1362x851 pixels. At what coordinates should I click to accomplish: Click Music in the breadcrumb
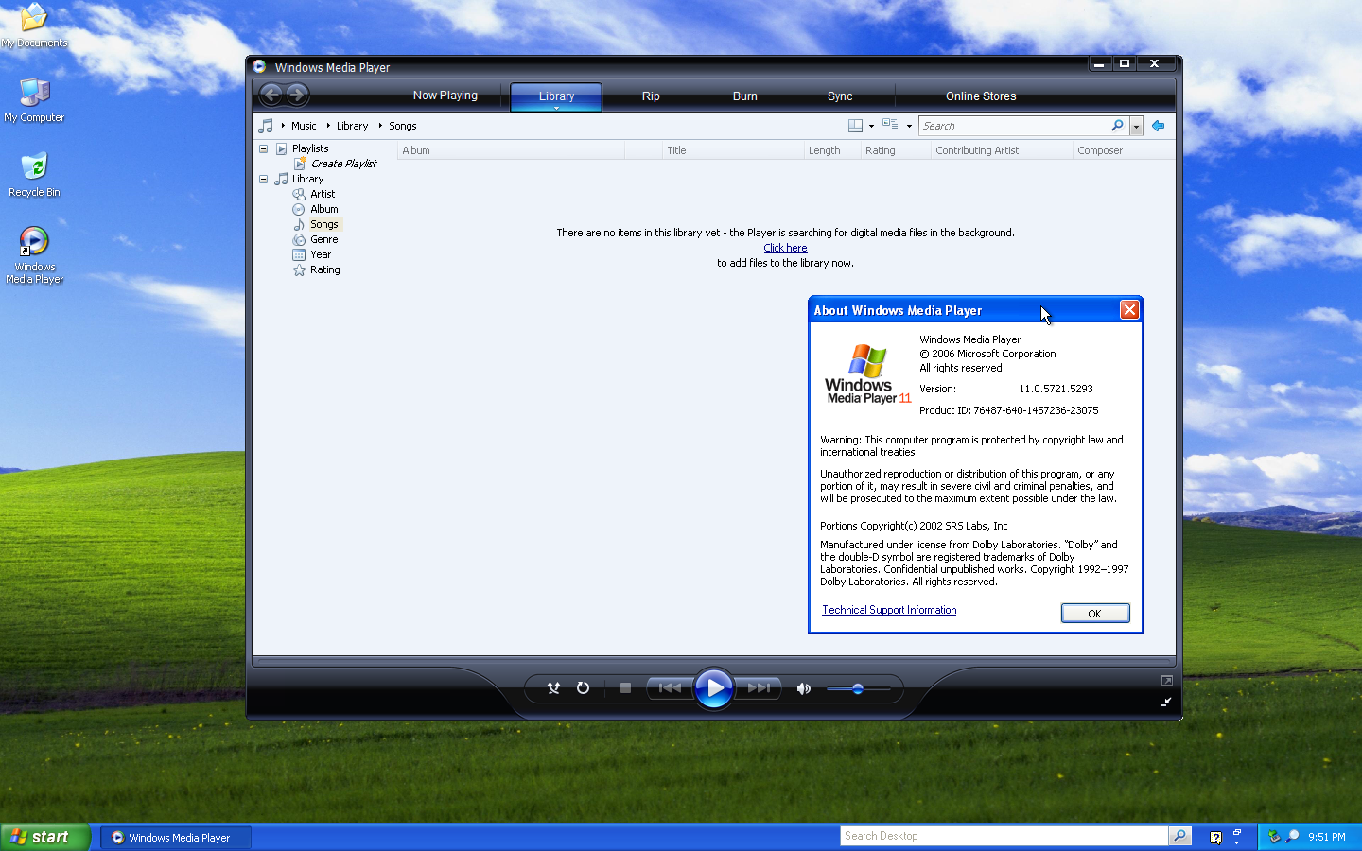(x=304, y=126)
